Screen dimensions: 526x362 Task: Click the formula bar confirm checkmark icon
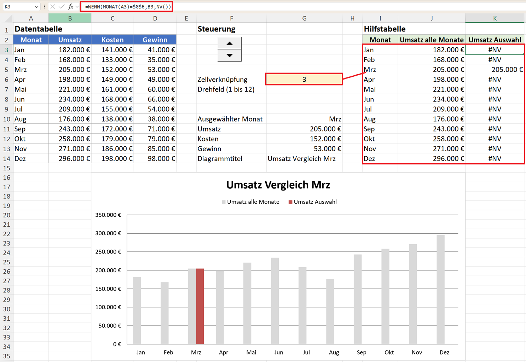click(x=62, y=7)
